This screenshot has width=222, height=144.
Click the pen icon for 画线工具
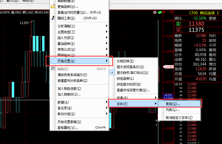[x=53, y=18]
